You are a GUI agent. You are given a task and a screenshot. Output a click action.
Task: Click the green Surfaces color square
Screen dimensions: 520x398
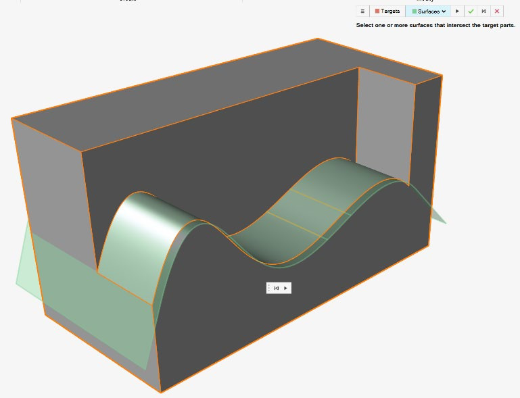point(415,11)
